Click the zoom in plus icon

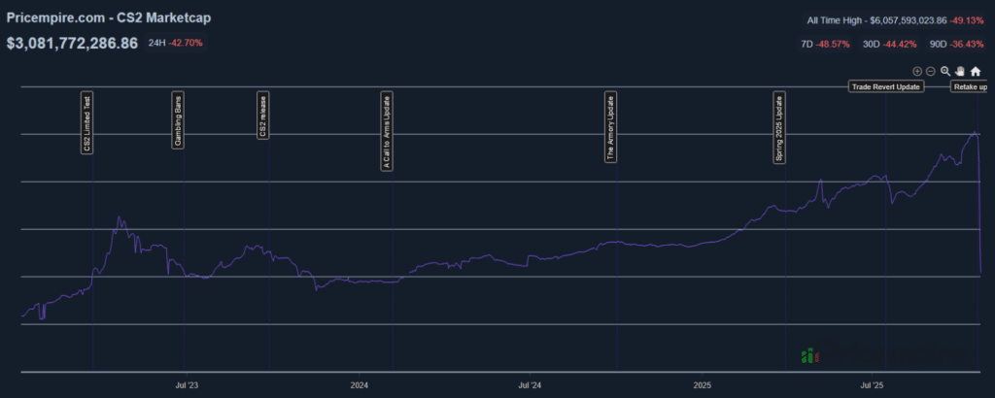[x=917, y=72]
